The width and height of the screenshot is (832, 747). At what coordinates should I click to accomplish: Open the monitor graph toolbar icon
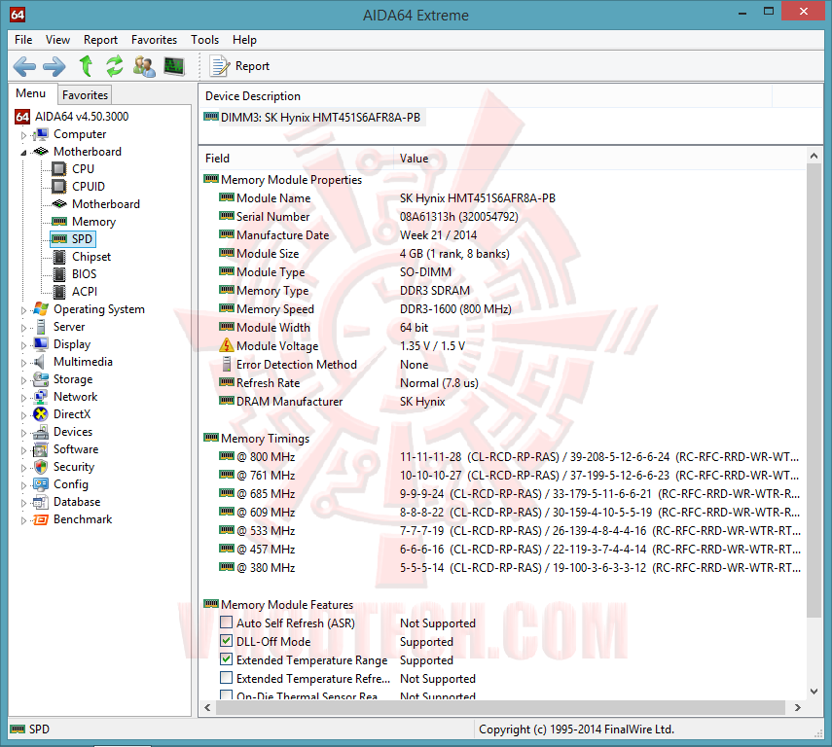(x=174, y=66)
